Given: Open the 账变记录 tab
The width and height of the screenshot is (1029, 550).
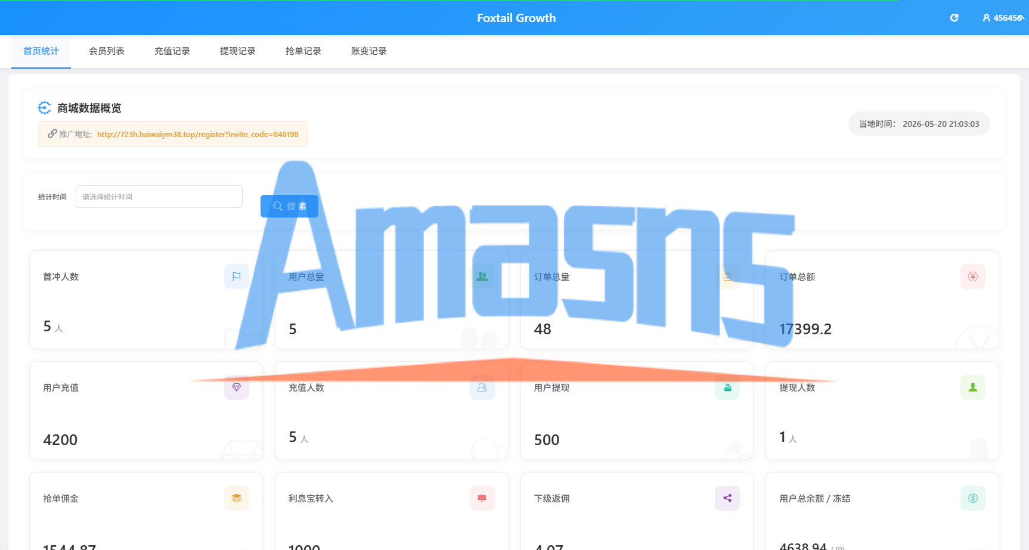Looking at the screenshot, I should pyautogui.click(x=369, y=51).
